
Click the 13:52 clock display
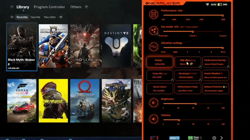point(213,4)
